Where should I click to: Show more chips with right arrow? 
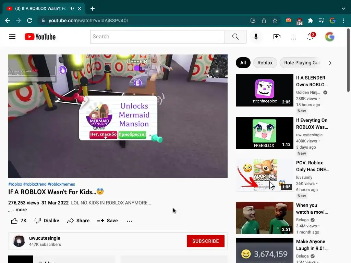tap(330, 63)
